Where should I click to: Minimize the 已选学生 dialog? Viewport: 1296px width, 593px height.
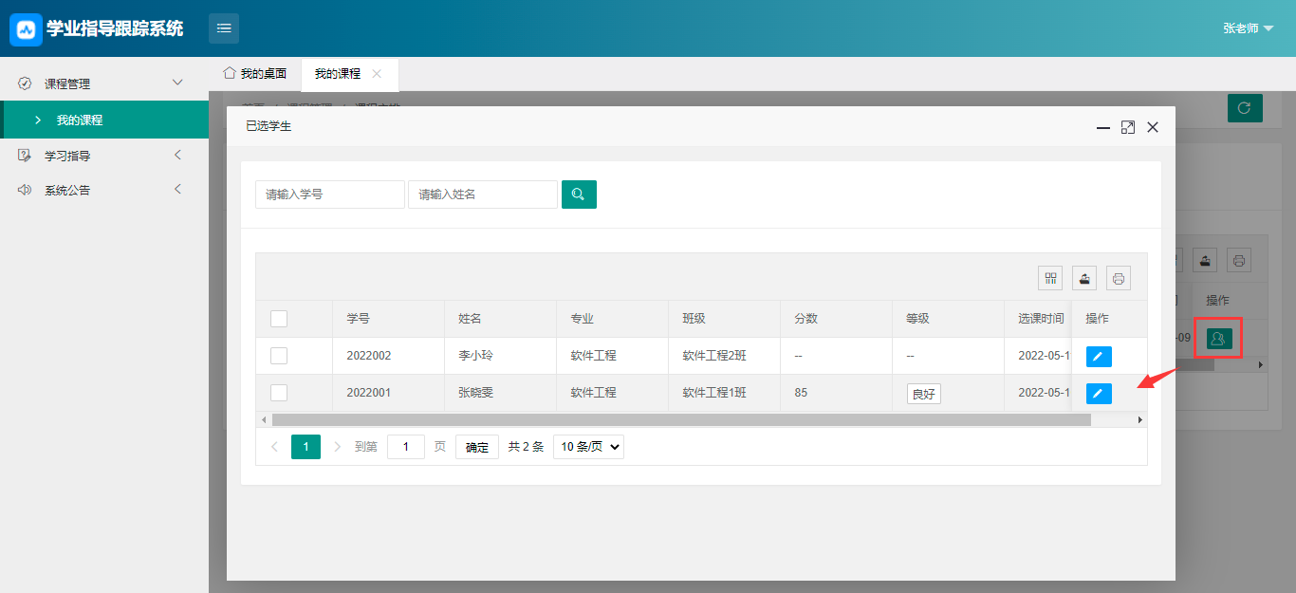click(1103, 127)
